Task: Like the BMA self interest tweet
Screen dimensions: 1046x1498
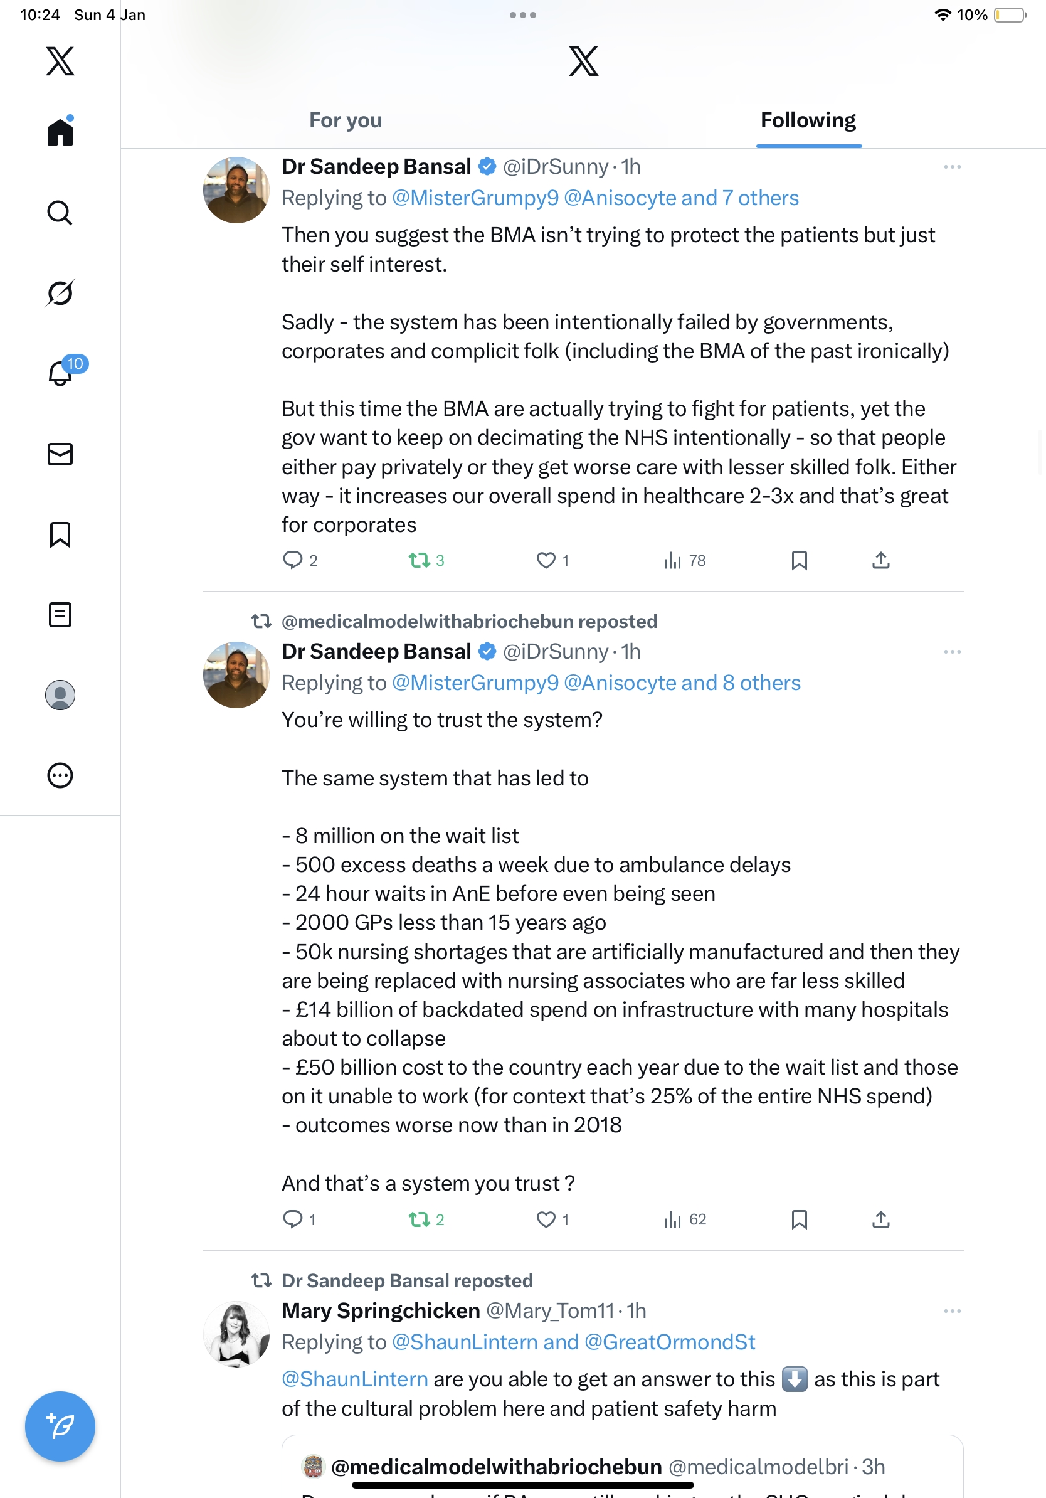Action: coord(546,560)
